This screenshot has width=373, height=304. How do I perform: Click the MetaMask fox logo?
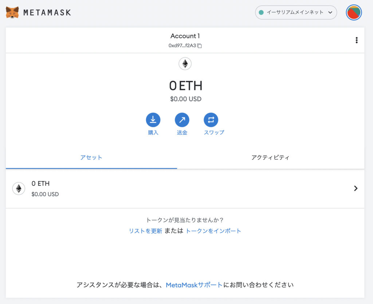[x=12, y=12]
